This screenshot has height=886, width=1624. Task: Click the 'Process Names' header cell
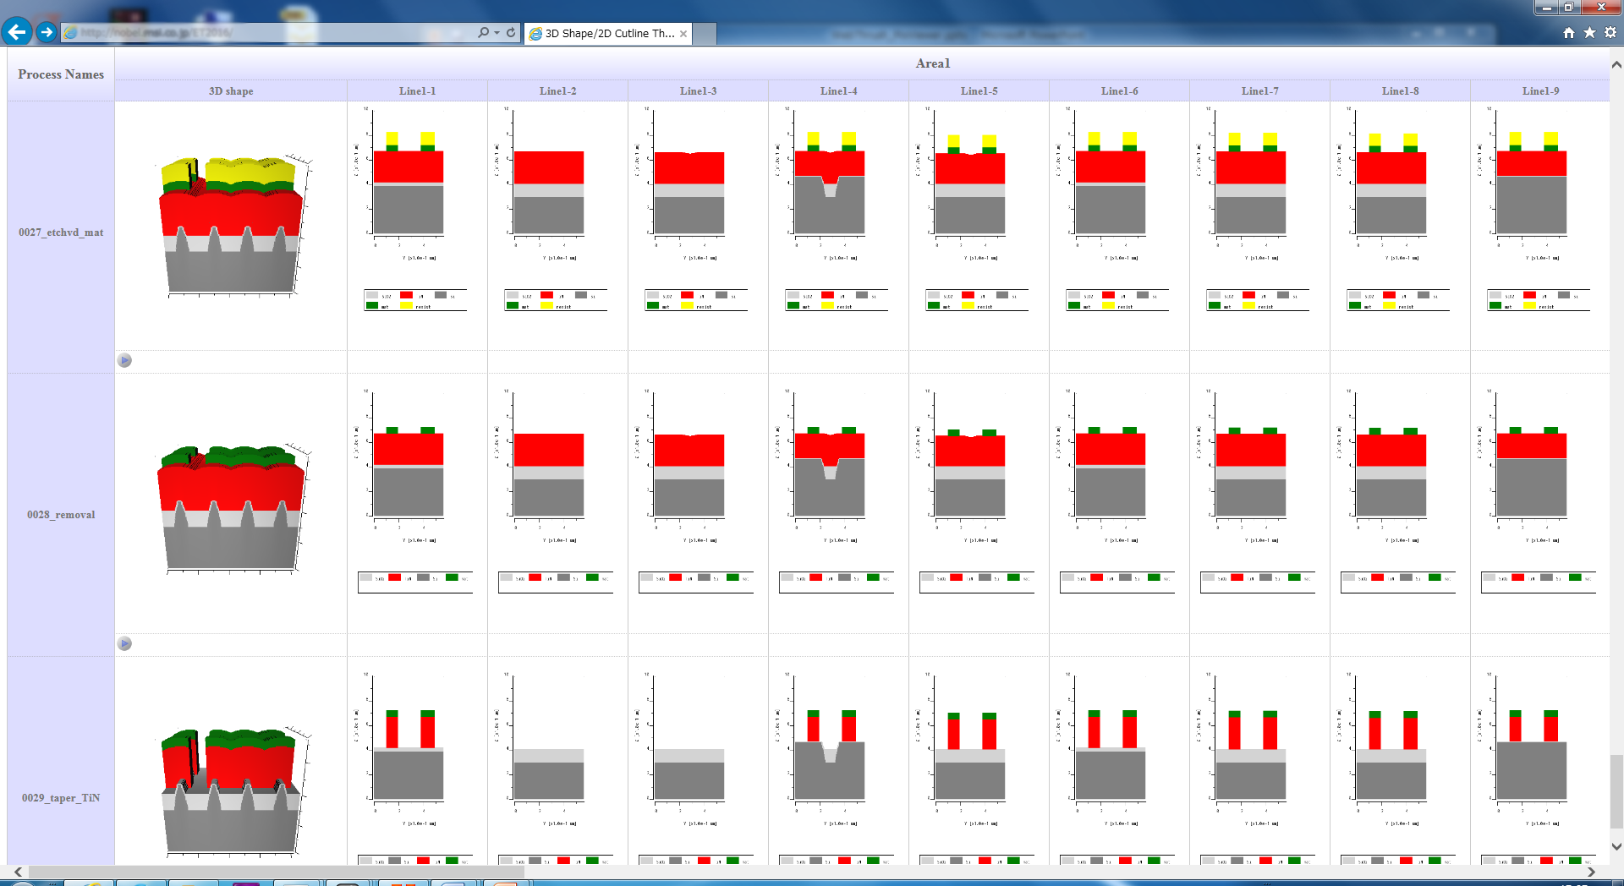[x=61, y=74]
